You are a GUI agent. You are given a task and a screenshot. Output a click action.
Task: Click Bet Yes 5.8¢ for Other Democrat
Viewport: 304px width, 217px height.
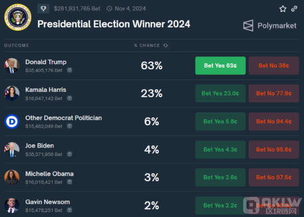tap(220, 121)
